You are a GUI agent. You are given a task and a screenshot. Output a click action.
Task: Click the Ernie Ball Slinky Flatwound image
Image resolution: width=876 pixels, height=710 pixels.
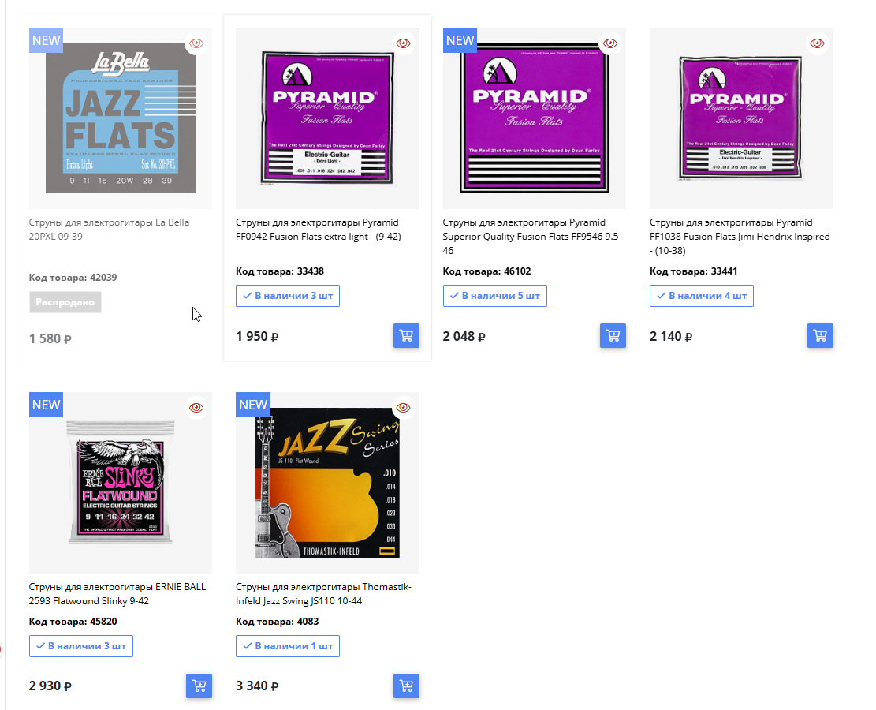tap(121, 483)
